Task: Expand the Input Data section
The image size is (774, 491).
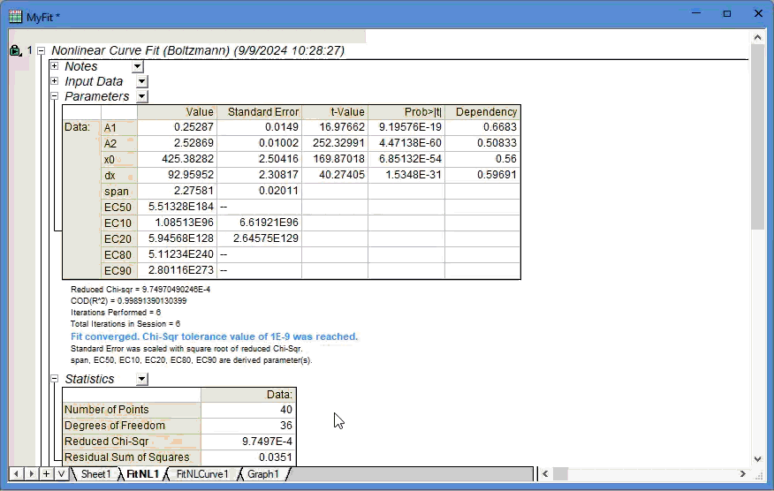Action: pos(55,81)
